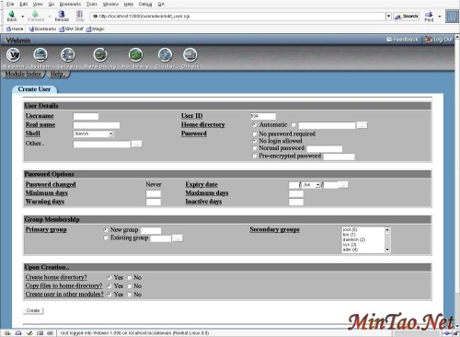Choose Existing group as primary group
The width and height of the screenshot is (460, 337).
tap(106, 238)
